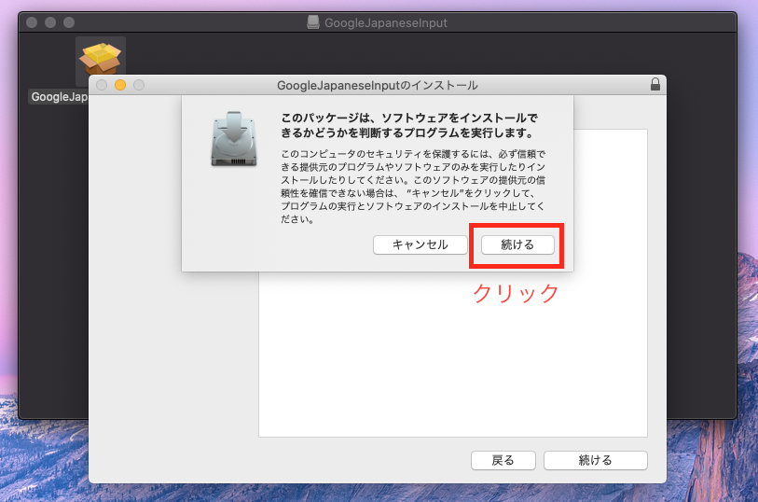
Task: Click 戻る at the installer bottom
Action: pyautogui.click(x=503, y=460)
